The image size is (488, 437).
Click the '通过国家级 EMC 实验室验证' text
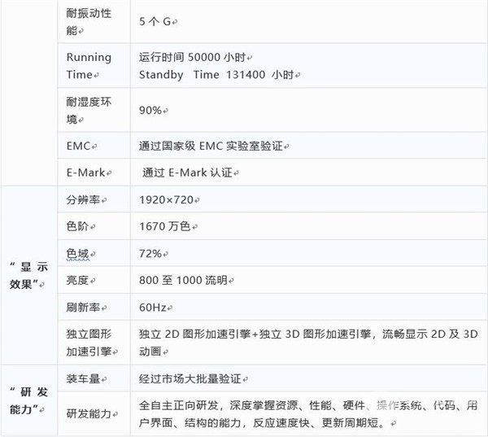click(x=214, y=146)
